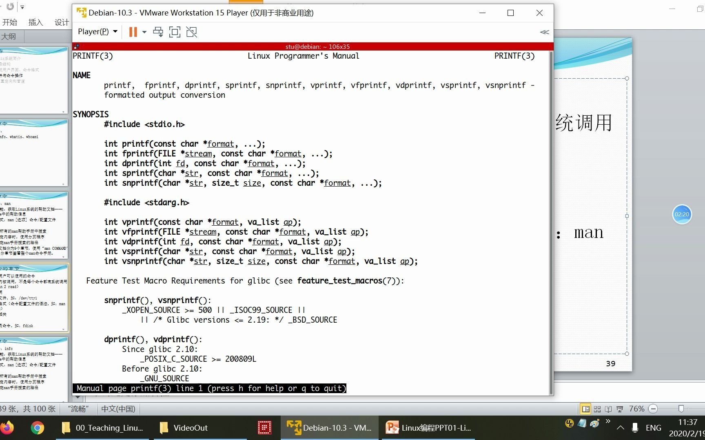Click the slide text 'man'
This screenshot has height=440, width=705.
pos(588,233)
